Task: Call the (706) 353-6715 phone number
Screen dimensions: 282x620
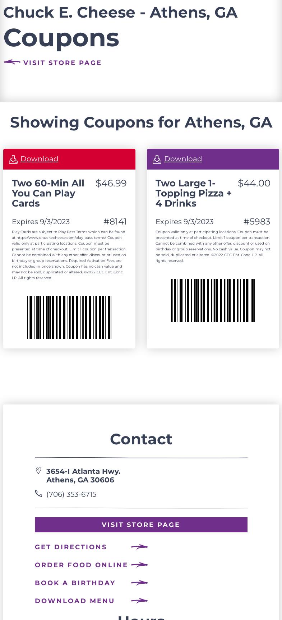Action: 71,494
